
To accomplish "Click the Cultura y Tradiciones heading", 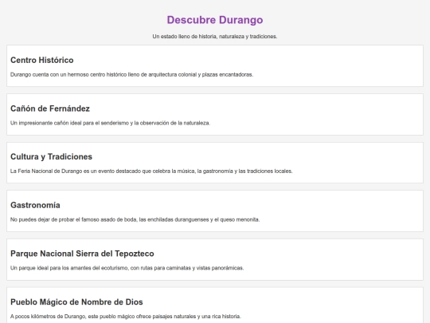I will (x=51, y=156).
